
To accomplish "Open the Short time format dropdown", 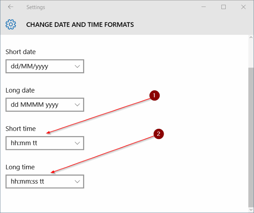I will (x=45, y=143).
